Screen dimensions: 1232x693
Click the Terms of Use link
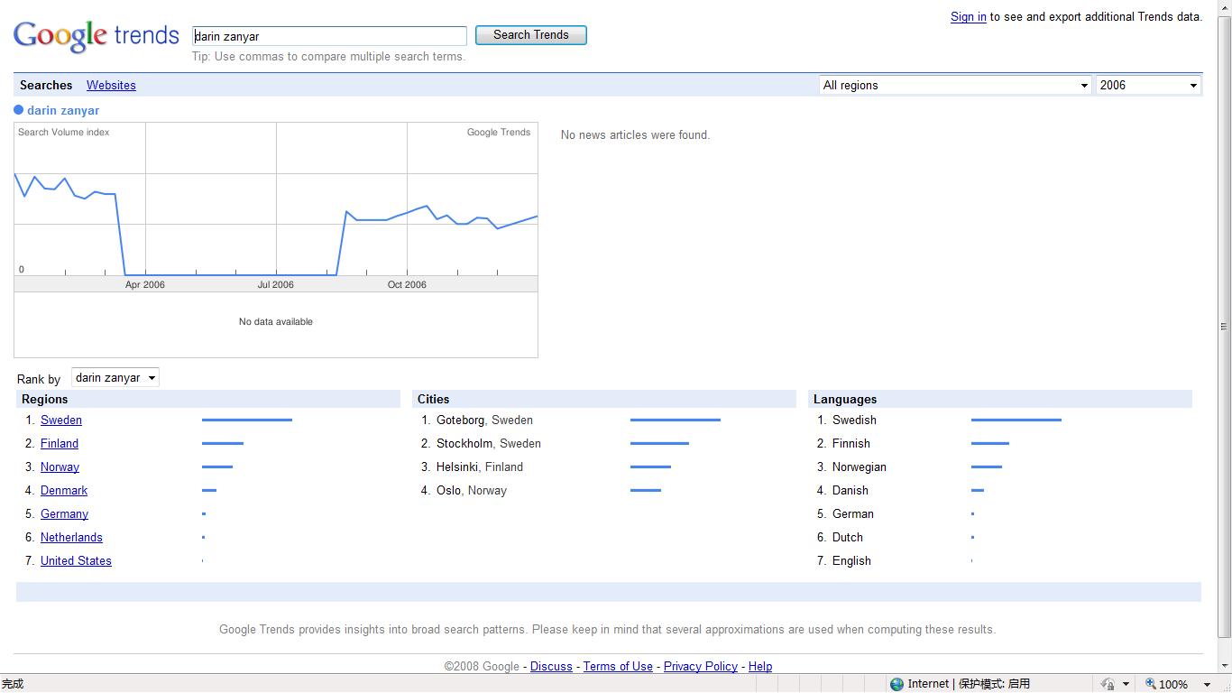tap(618, 666)
